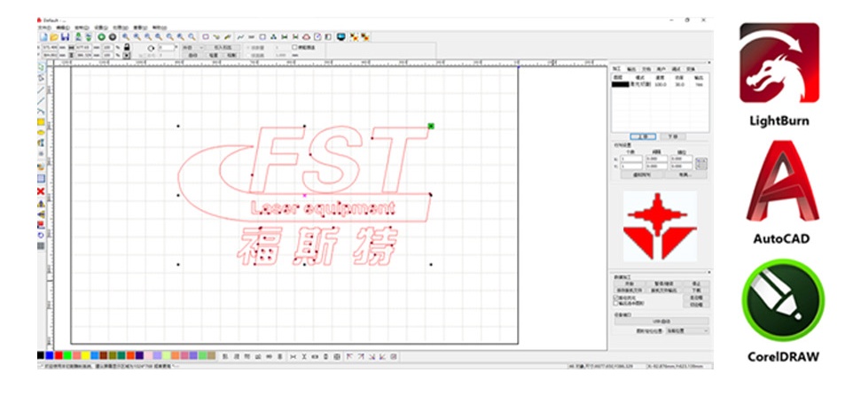Click the AutoCAD red A logo

point(782,182)
